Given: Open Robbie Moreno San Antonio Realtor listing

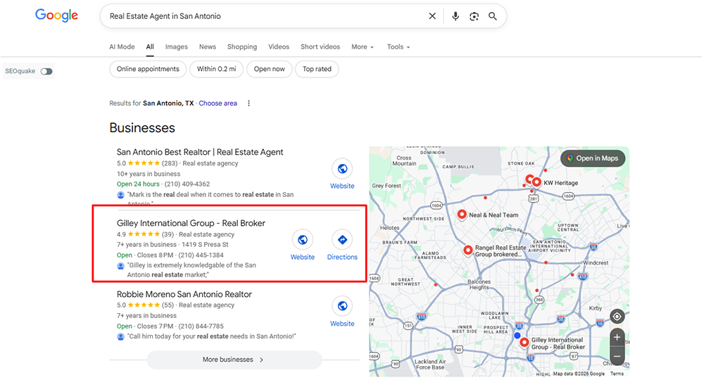Looking at the screenshot, I should pyautogui.click(x=184, y=295).
